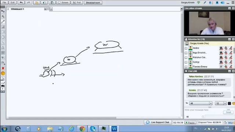The width and height of the screenshot is (235, 132).
Task: Toggle Andrei's webcam permission icon
Action: tap(221, 48)
